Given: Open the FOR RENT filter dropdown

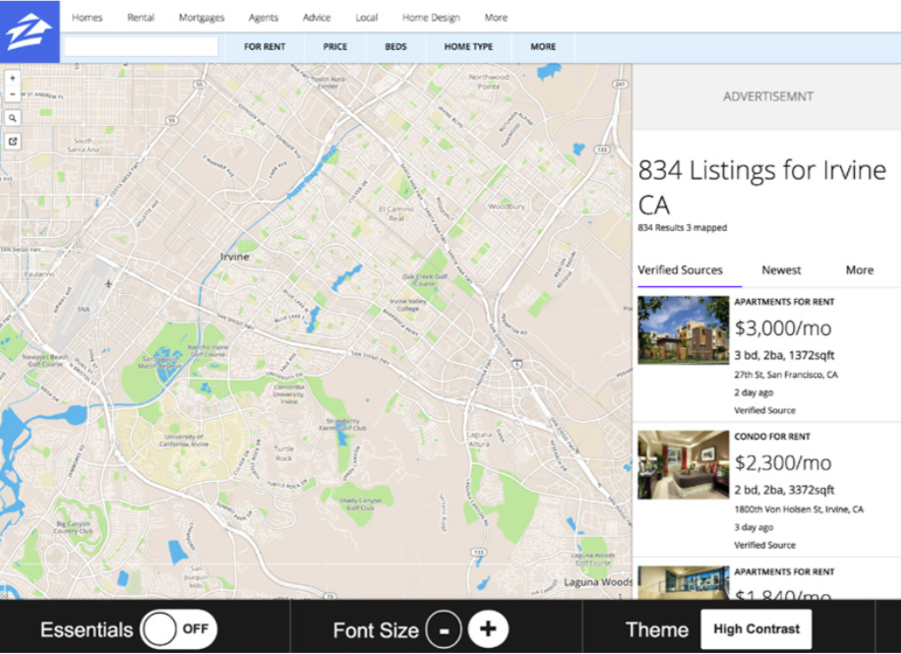Looking at the screenshot, I should (265, 47).
